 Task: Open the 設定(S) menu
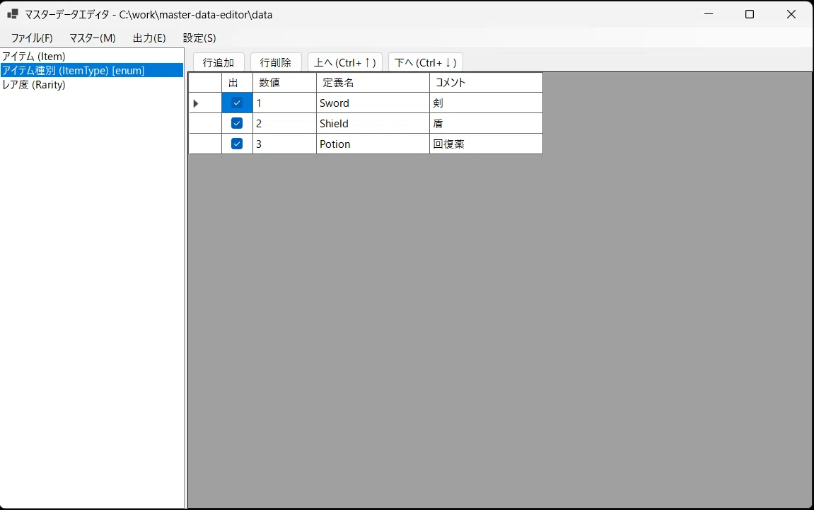click(199, 38)
